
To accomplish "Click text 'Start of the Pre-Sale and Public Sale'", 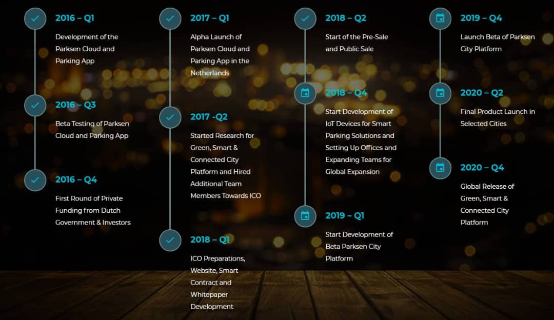I will pyautogui.click(x=357, y=43).
